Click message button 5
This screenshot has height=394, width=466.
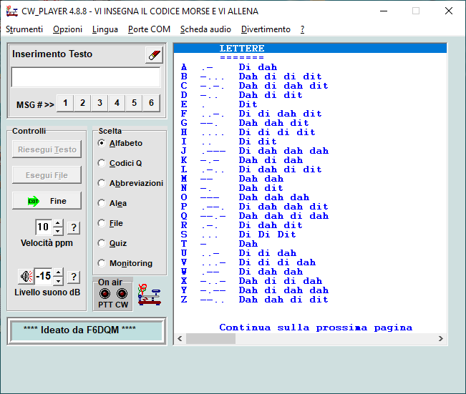[135, 103]
